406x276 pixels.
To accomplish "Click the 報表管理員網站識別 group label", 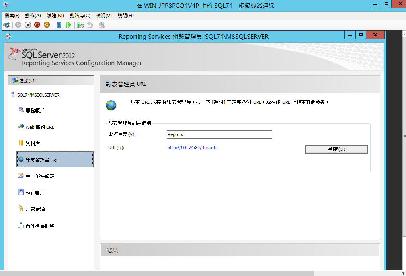I will (130, 123).
